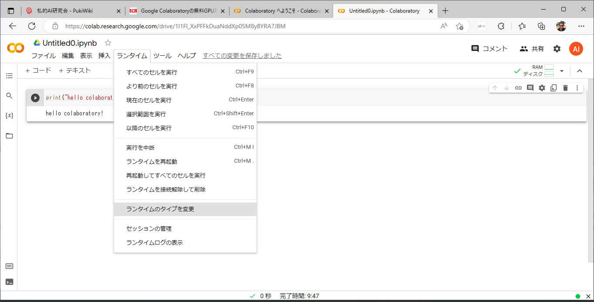Copy link to cell icon
Image resolution: width=594 pixels, height=302 pixels.
pyautogui.click(x=518, y=88)
